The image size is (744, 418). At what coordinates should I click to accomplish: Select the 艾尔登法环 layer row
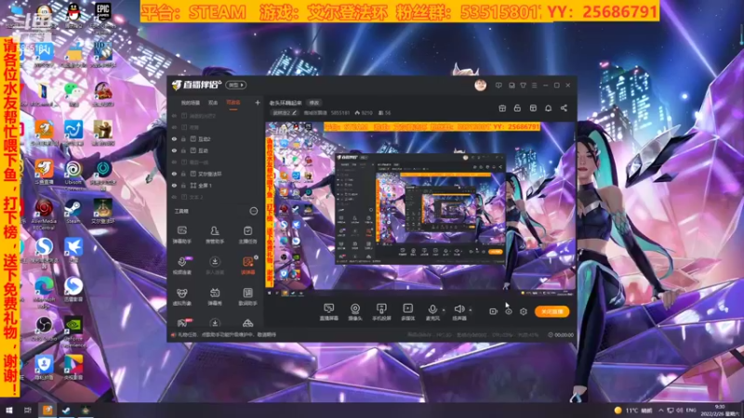click(x=216, y=174)
